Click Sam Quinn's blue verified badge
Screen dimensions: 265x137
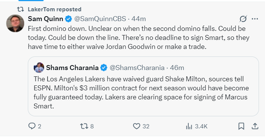point(68,19)
